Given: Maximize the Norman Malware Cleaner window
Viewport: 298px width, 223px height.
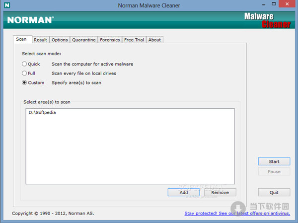Looking at the screenshot, I should click(x=274, y=4).
